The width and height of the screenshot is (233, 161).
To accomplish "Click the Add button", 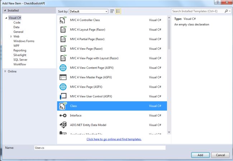I will pyautogui.click(x=200, y=155).
